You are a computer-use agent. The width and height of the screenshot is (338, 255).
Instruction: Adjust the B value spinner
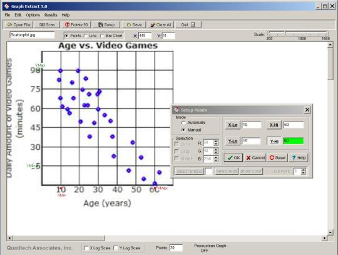click(216, 159)
